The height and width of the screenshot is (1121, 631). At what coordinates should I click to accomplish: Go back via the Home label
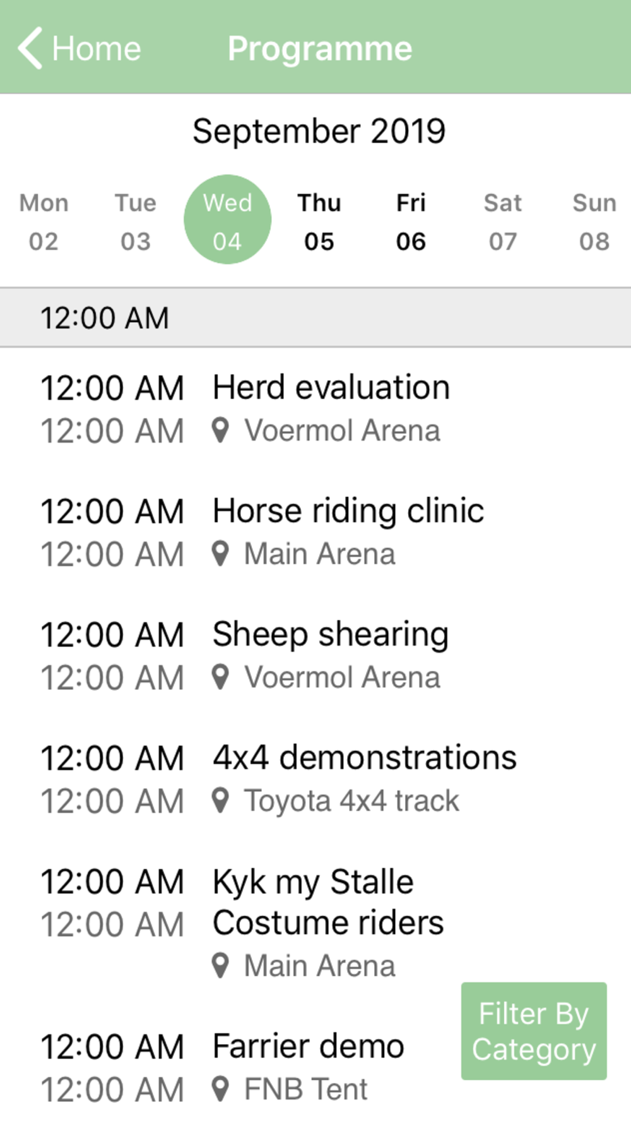pyautogui.click(x=97, y=49)
